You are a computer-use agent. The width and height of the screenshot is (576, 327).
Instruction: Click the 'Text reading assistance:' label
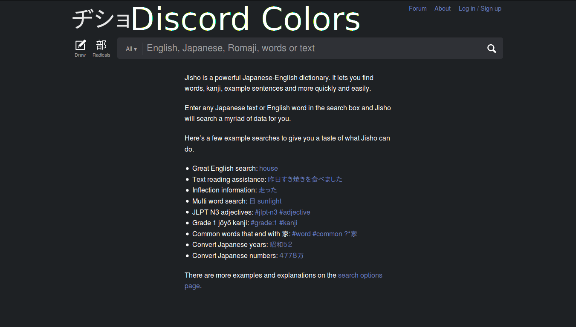coord(229,179)
